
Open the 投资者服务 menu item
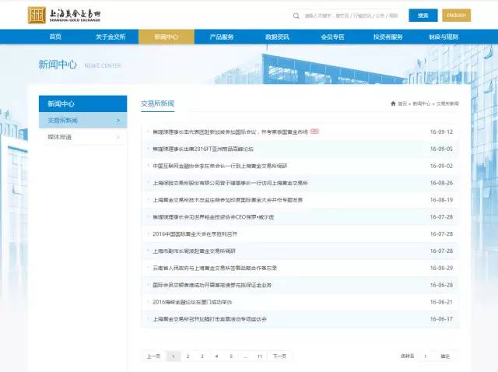point(388,37)
